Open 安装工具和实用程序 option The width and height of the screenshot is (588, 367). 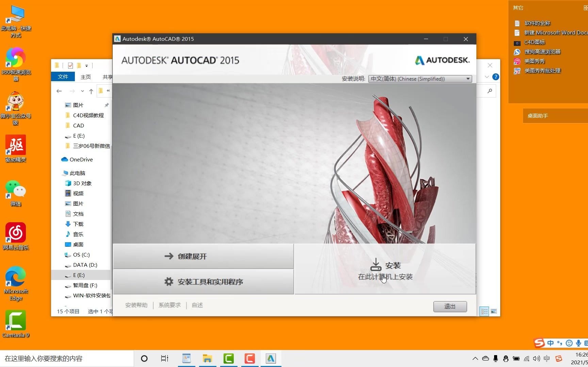pos(203,282)
